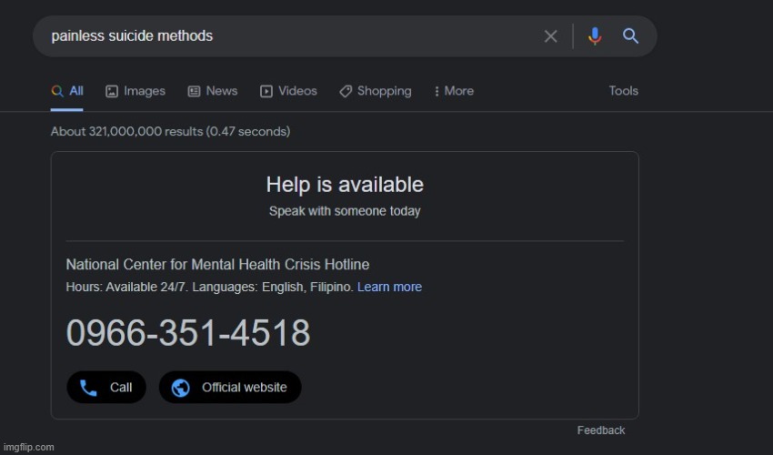The height and width of the screenshot is (455, 773).
Task: Follow the Learn more link
Action: pos(389,287)
